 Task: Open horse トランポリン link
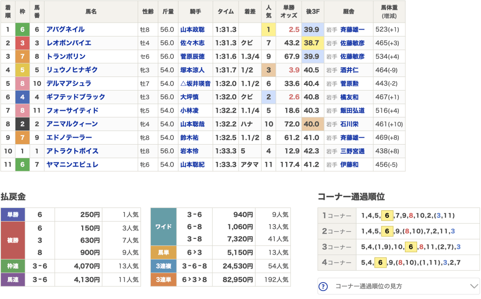[66, 56]
